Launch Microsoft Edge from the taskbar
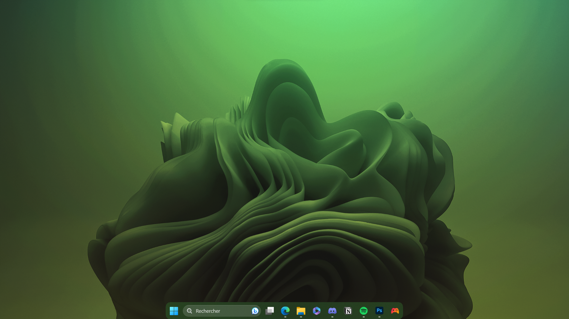This screenshot has height=319, width=569. pyautogui.click(x=285, y=311)
